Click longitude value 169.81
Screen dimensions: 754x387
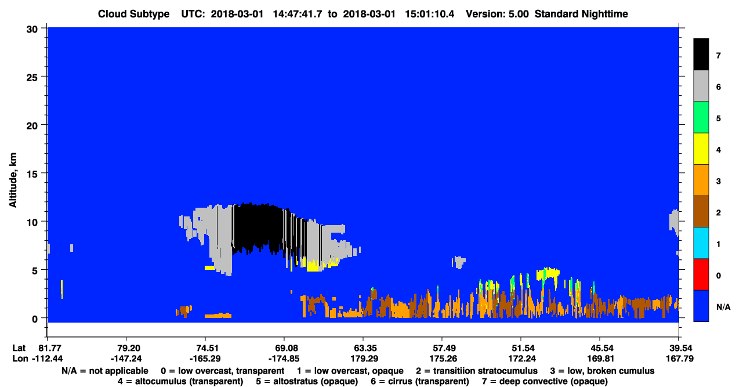600,359
